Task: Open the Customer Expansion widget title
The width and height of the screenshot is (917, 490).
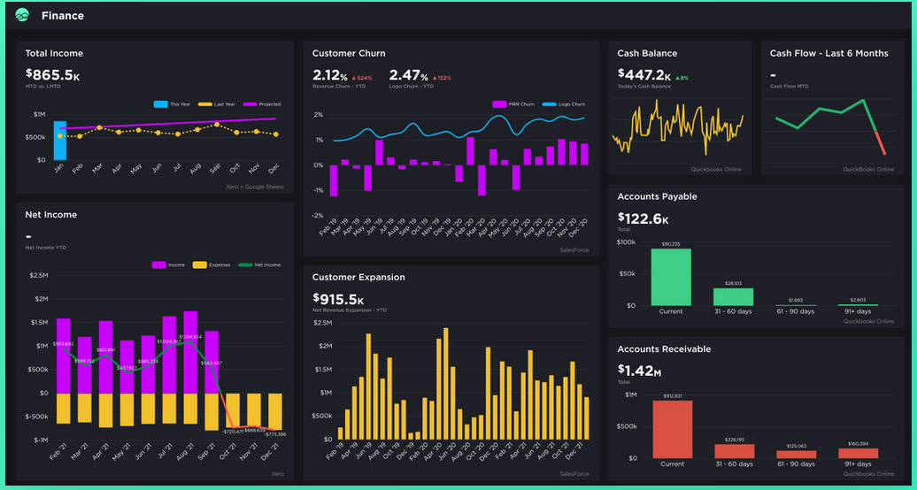Action: tap(358, 277)
